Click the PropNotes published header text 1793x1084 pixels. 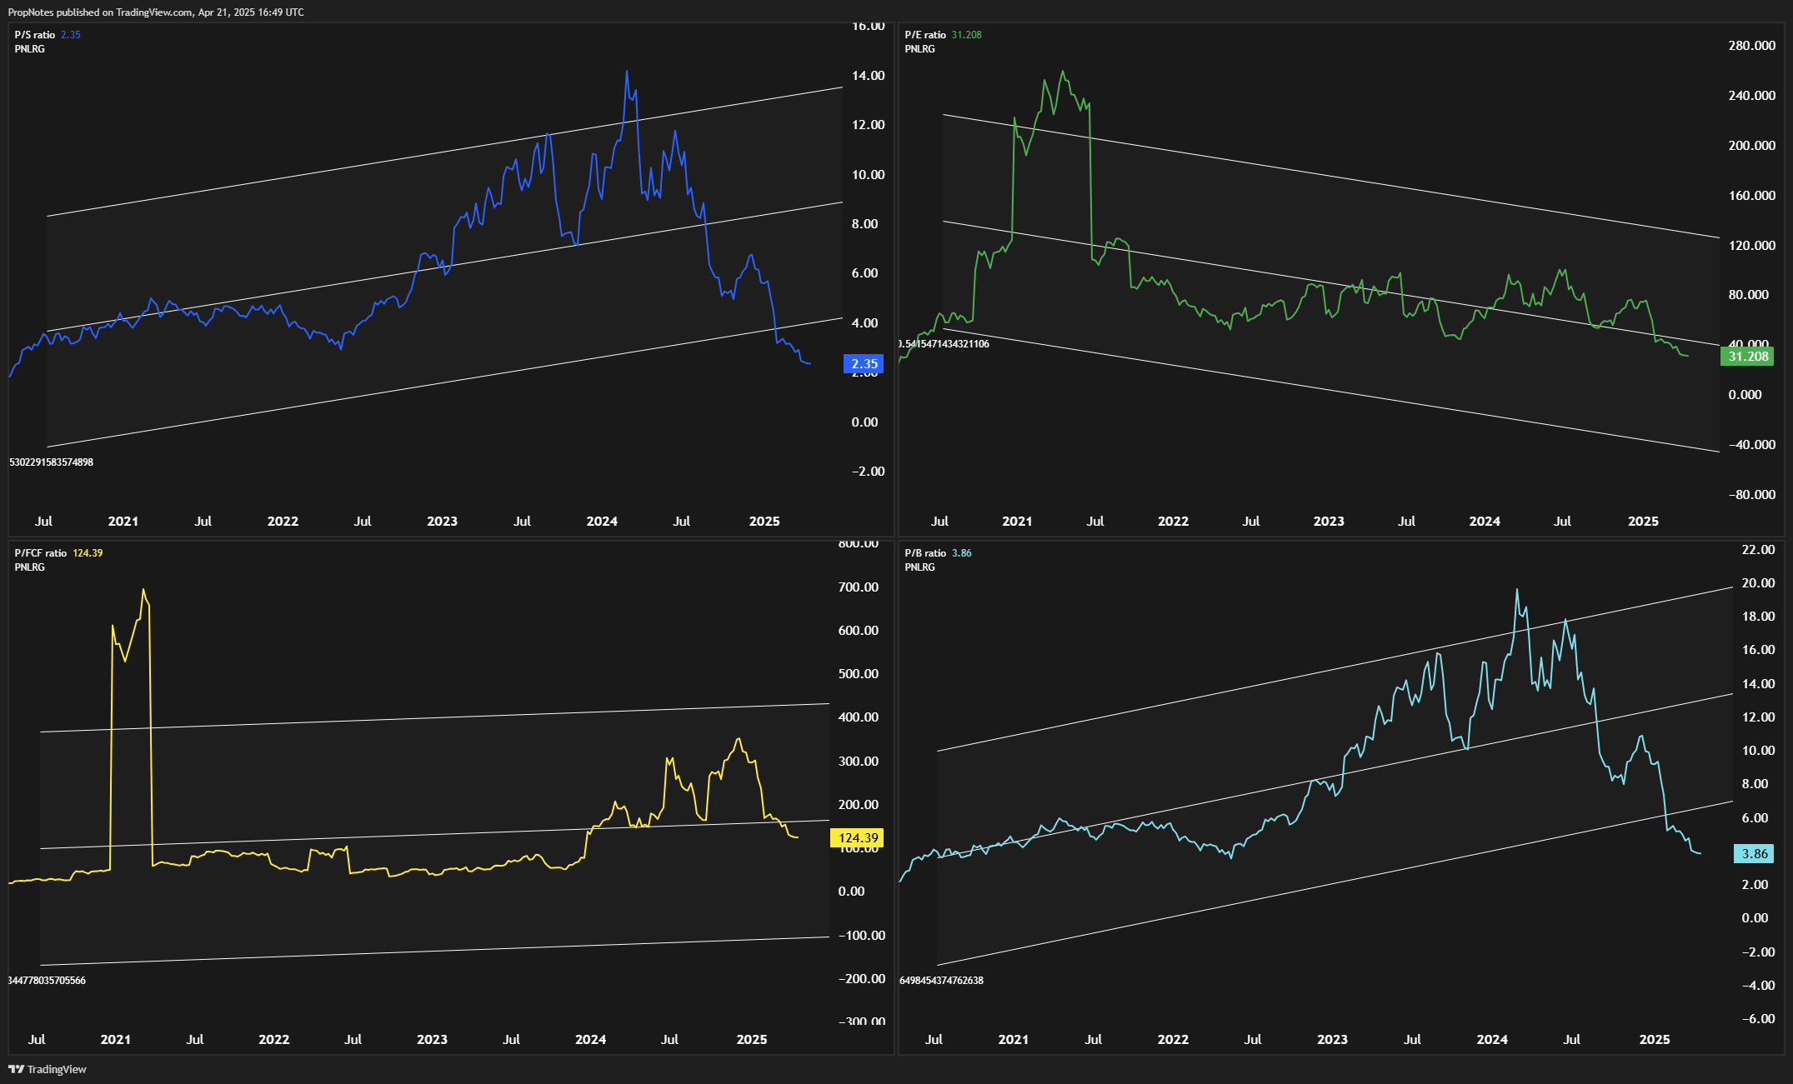156,12
